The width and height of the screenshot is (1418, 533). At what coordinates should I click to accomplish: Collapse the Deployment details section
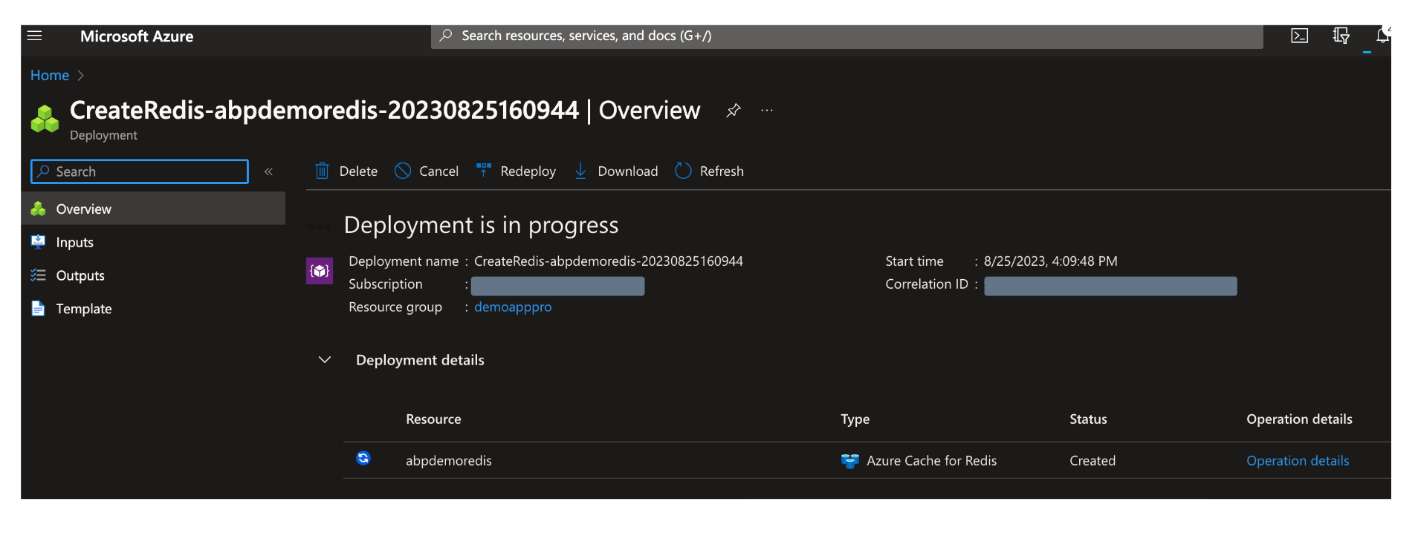(325, 360)
